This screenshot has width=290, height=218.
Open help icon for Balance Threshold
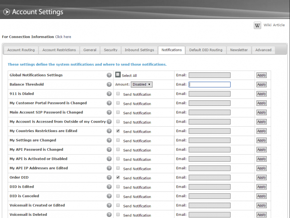tap(109, 84)
